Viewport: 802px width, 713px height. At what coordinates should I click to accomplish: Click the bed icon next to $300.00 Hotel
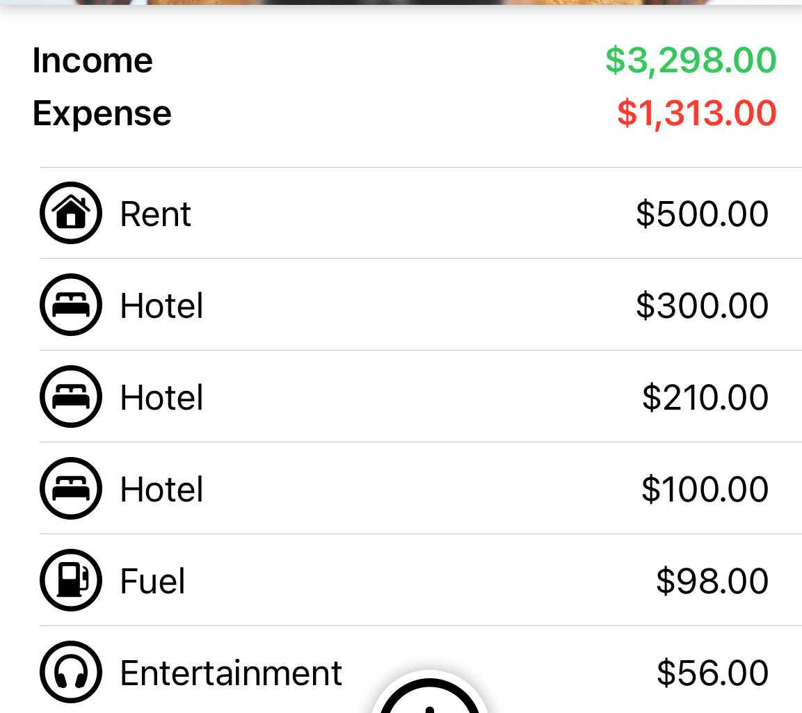point(71,305)
